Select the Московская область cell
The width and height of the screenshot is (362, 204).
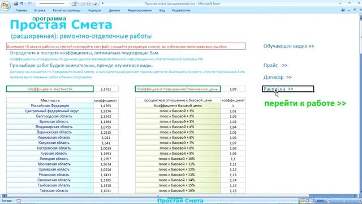pos(50,164)
